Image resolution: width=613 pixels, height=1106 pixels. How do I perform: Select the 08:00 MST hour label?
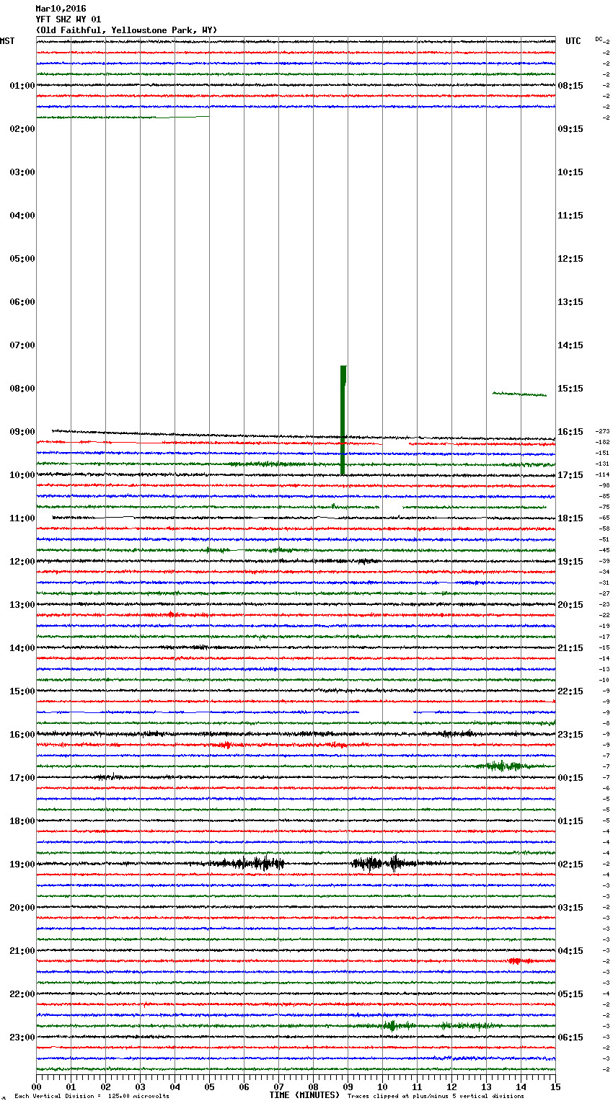point(22,389)
